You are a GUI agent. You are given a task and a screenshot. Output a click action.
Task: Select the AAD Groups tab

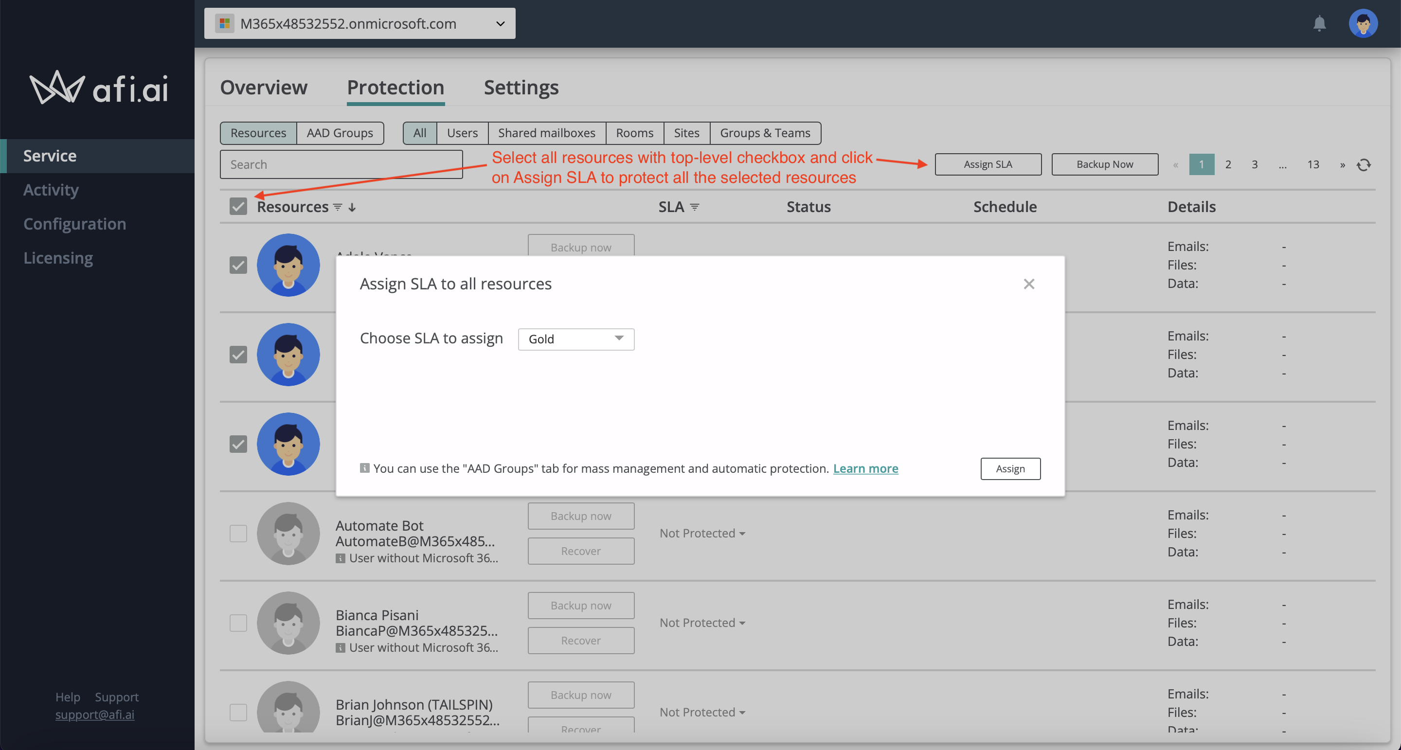(340, 133)
